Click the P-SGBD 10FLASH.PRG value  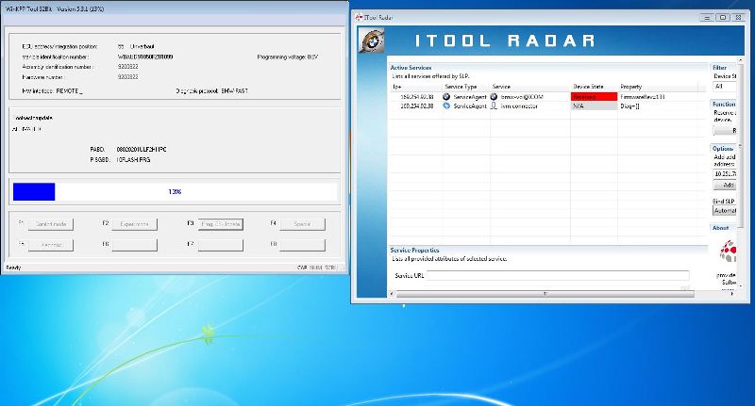click(133, 159)
